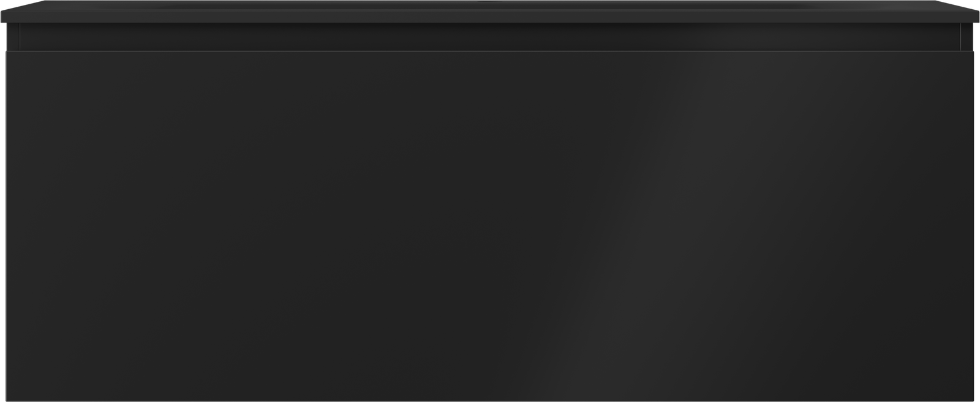
Task: Click the drawer front's bottom-left corner
Action: click(x=7, y=400)
